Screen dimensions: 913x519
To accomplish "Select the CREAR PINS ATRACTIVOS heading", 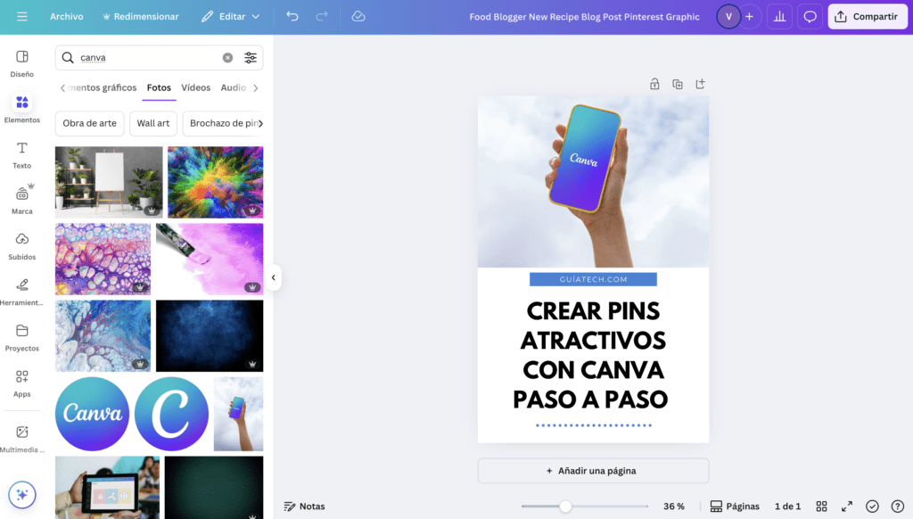I will point(590,355).
